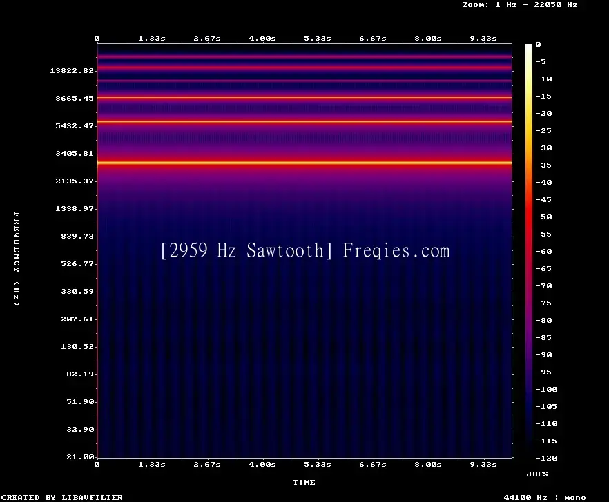Screen dimensions: 609x502
Task: Click the -30 value on dBFS scale
Action: (x=543, y=148)
